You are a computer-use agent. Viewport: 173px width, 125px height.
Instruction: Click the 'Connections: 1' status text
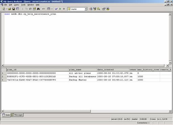coord(143,123)
